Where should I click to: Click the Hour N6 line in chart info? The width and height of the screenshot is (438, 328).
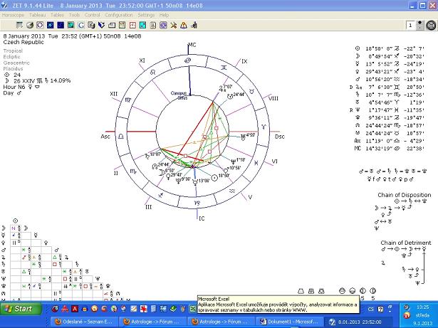[x=21, y=87]
